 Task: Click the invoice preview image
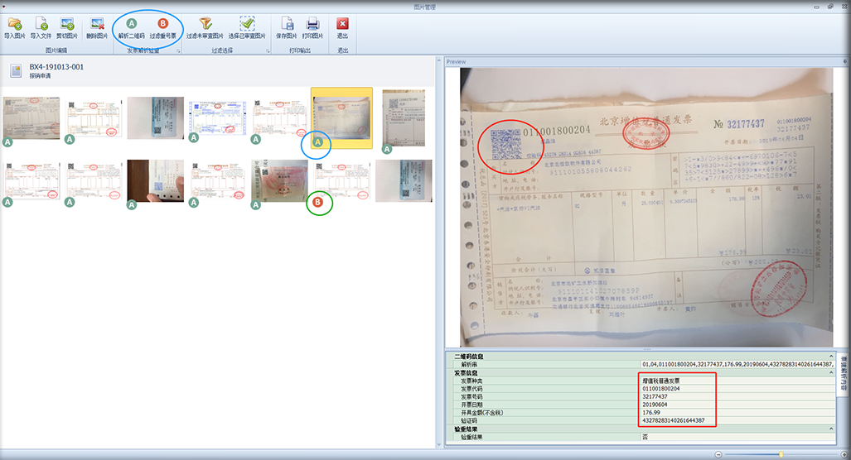646,207
